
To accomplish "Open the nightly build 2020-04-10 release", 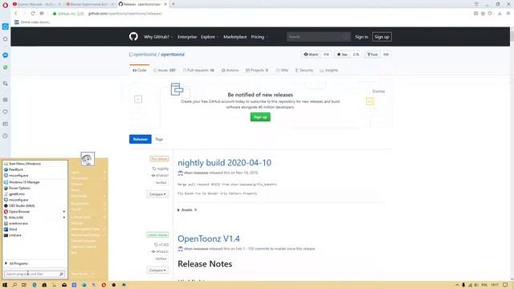I will pos(224,162).
